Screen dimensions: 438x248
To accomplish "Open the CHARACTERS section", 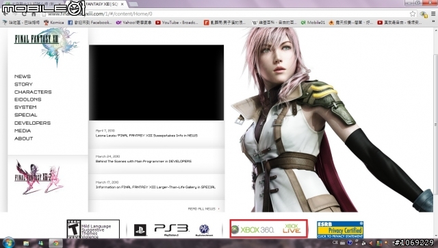I will [33, 92].
